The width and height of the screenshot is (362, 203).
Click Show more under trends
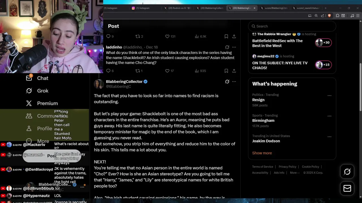(x=262, y=153)
